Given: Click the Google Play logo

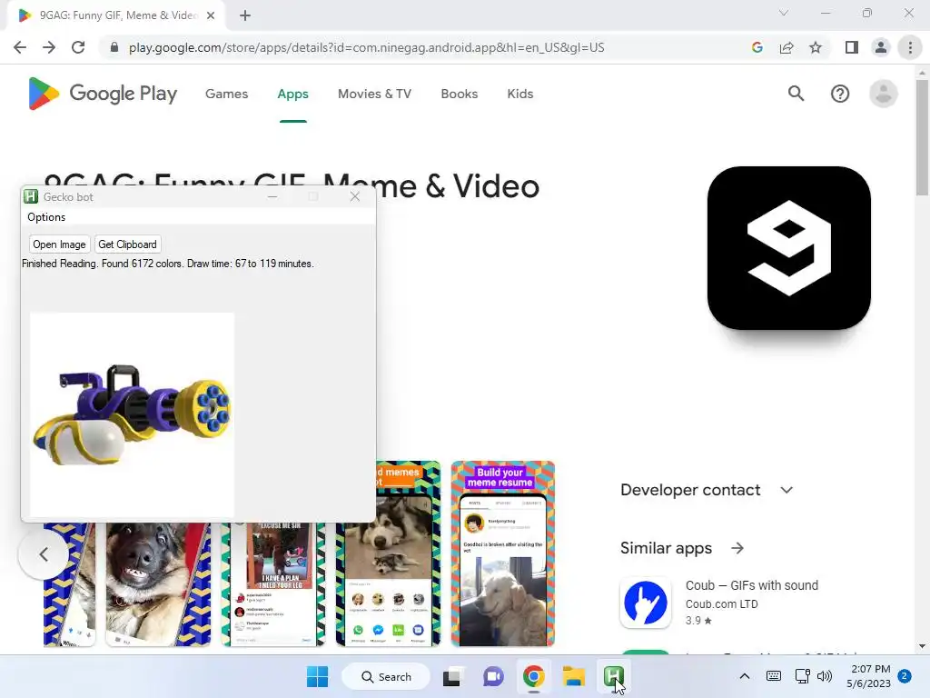Looking at the screenshot, I should coord(103,94).
